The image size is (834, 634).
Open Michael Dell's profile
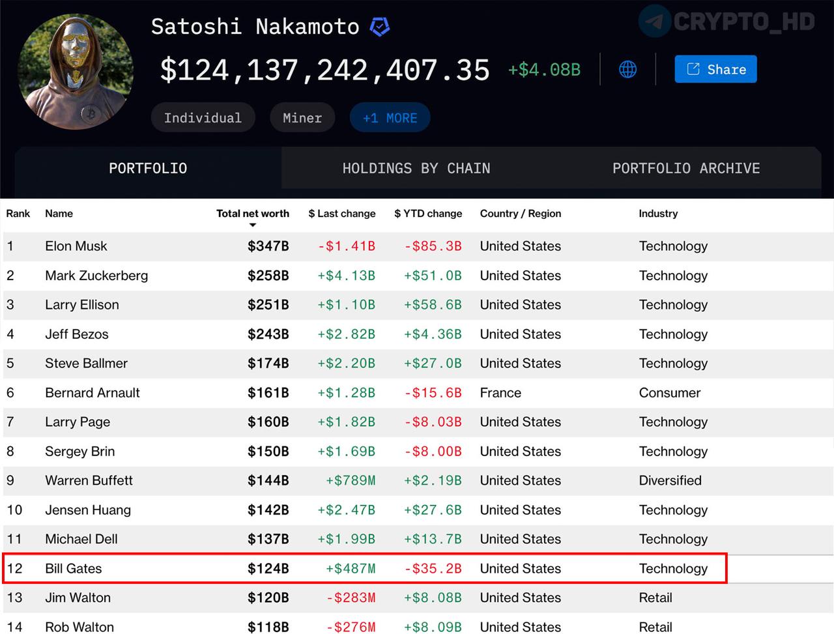tap(81, 540)
